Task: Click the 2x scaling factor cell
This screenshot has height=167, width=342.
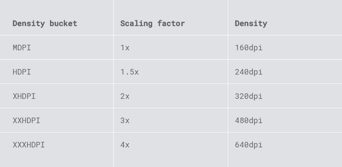Action: [125, 96]
